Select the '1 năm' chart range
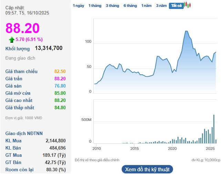223x174 pixels. [x=146, y=6]
